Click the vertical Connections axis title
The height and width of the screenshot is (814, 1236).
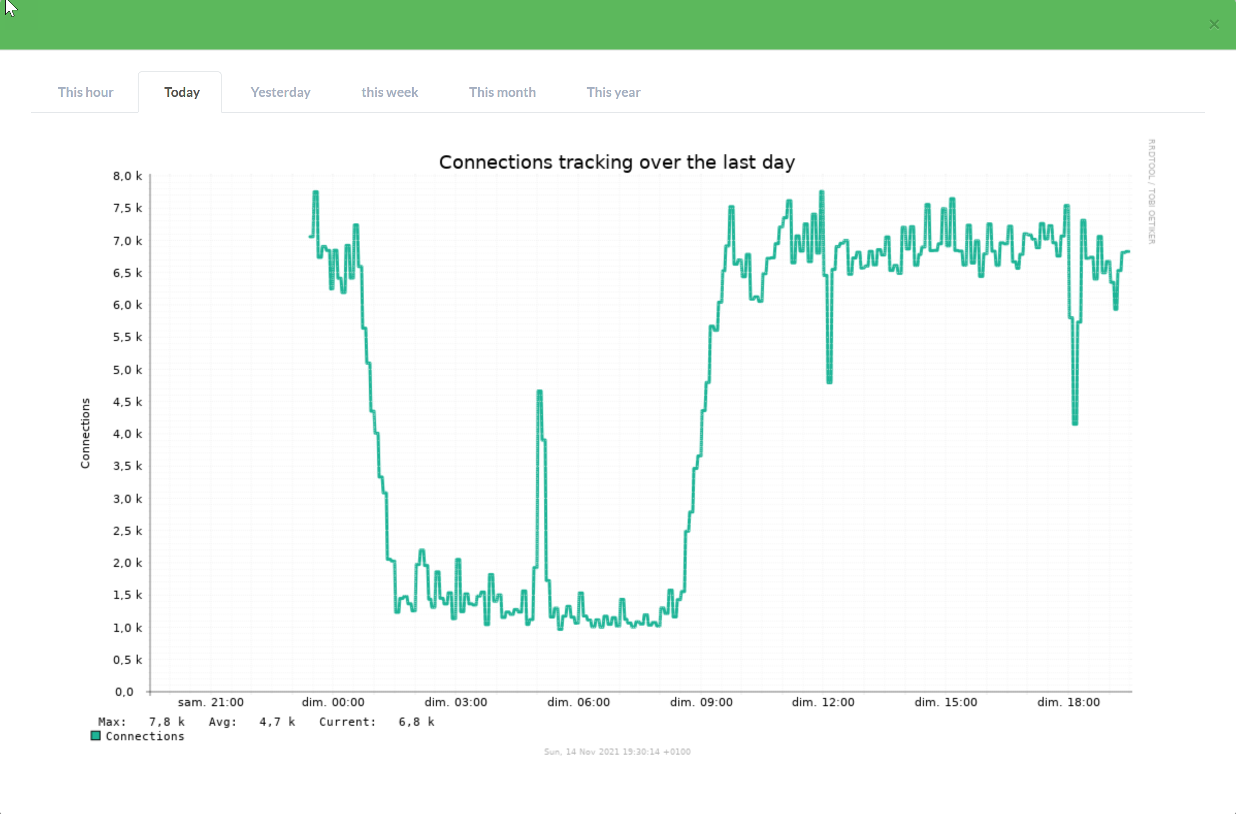click(x=85, y=433)
